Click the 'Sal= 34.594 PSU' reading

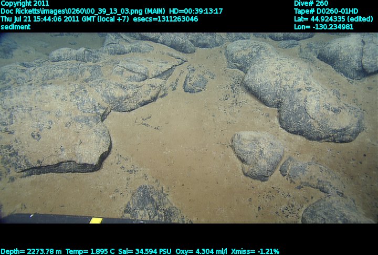[x=145, y=252]
